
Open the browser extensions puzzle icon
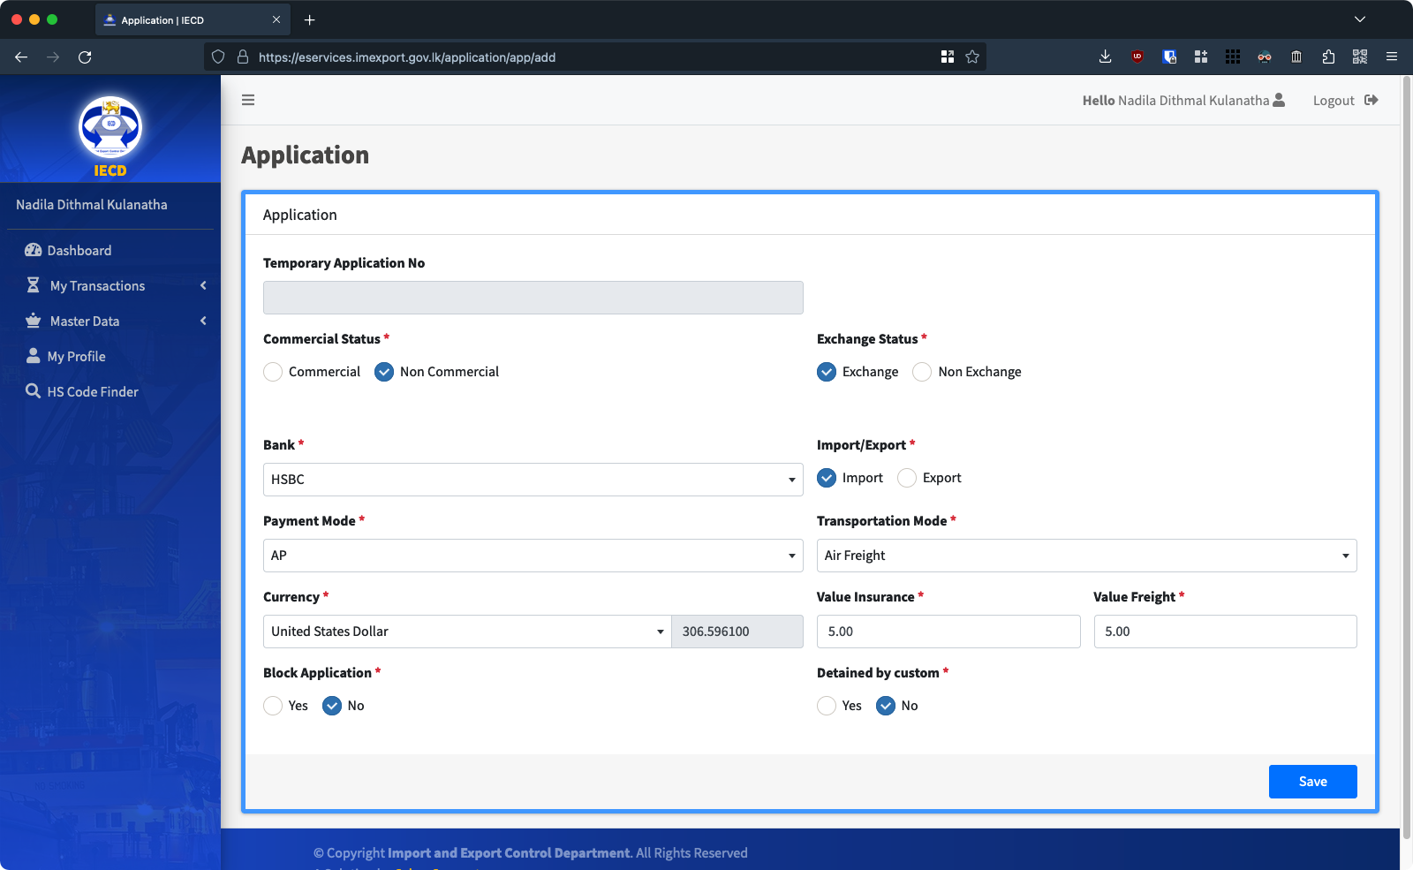click(1328, 57)
